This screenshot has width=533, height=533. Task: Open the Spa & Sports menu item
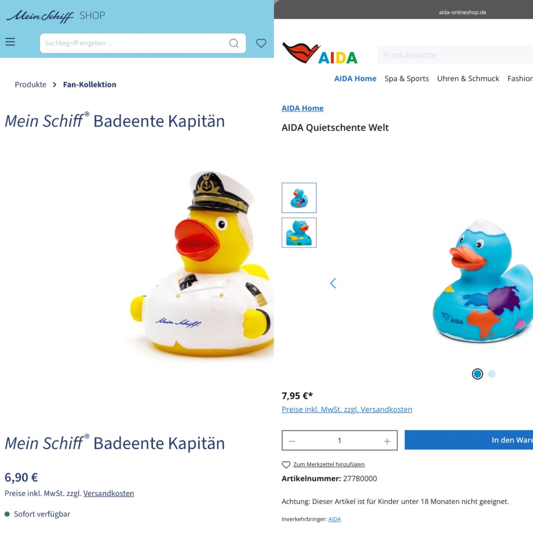pos(406,79)
